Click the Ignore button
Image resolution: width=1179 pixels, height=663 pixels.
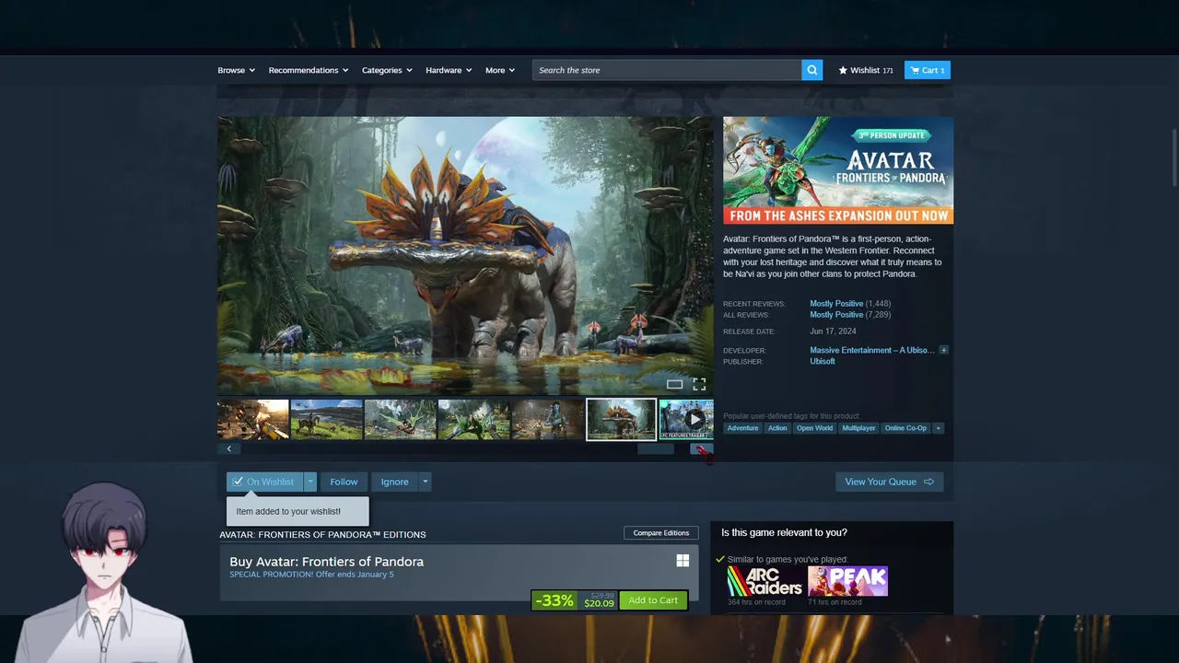[394, 482]
